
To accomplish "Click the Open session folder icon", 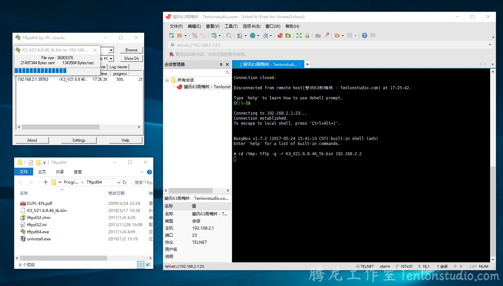I will [x=180, y=35].
